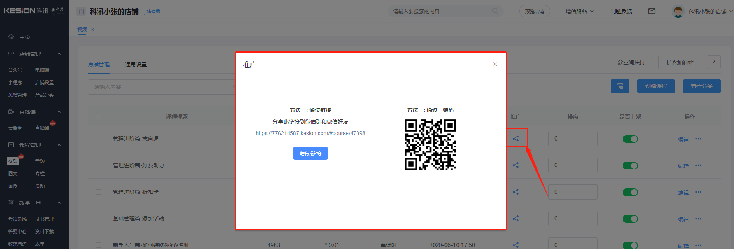734x249 pixels.
Task: Click the 创建课程 button
Action: (656, 86)
